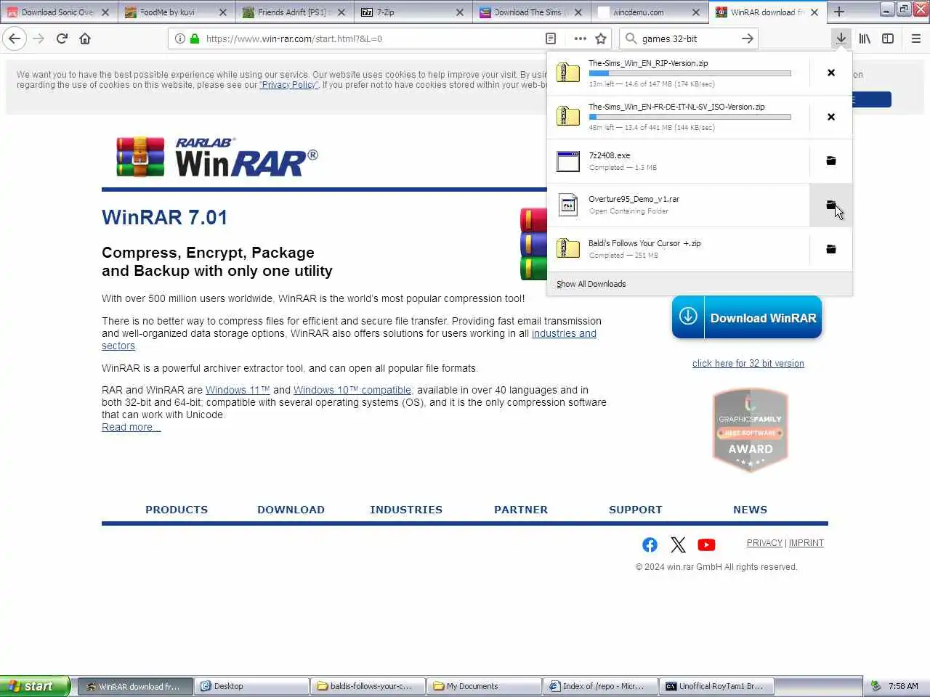Close the 7-Zip tab

tap(460, 12)
